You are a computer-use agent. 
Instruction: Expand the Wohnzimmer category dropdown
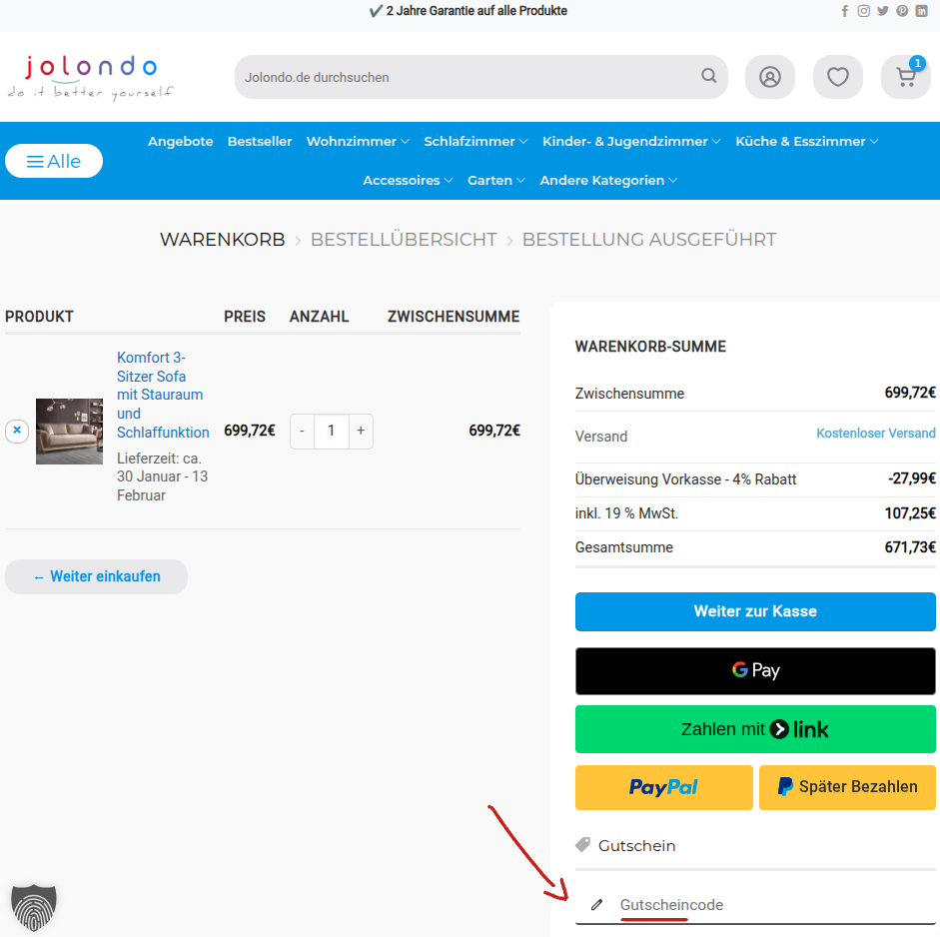357,141
